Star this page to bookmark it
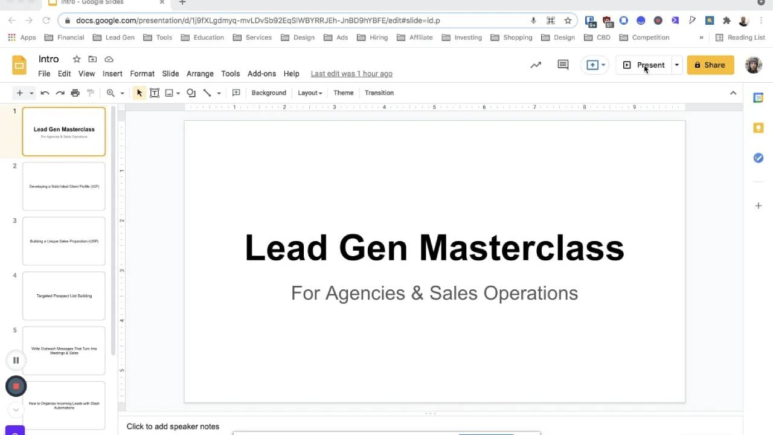773x435 pixels. pos(568,20)
